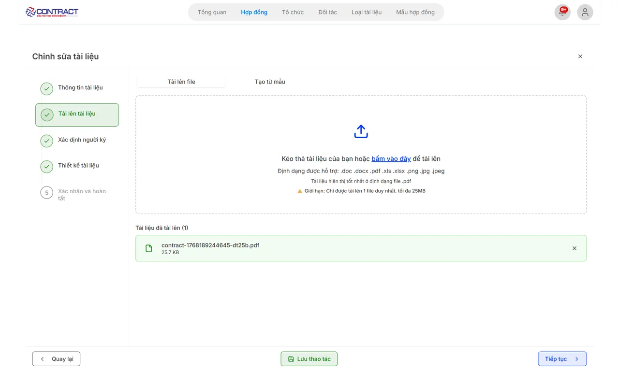Click the upload arrow icon in dropzone
Screen dimensions: 619x387
pyautogui.click(x=361, y=131)
